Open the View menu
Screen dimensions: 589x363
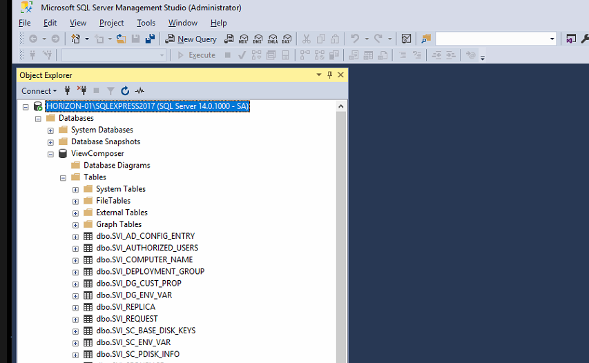coord(78,23)
